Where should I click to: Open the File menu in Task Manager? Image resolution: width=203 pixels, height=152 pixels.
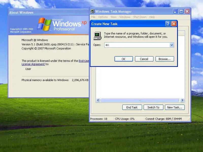(93, 17)
